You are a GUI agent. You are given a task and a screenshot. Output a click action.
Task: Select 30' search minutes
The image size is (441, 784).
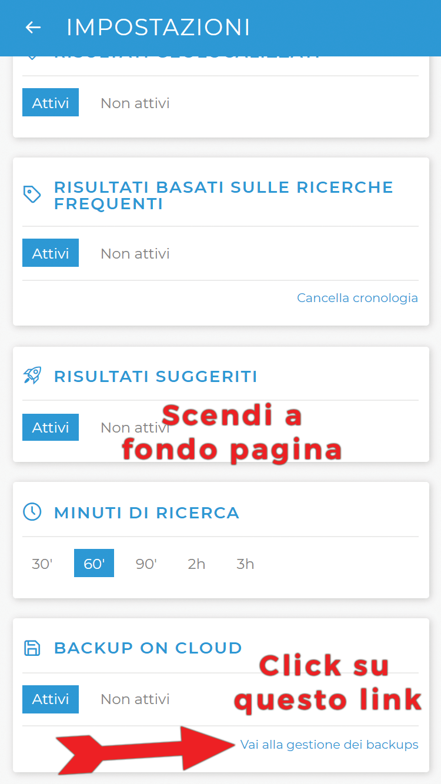coord(42,564)
